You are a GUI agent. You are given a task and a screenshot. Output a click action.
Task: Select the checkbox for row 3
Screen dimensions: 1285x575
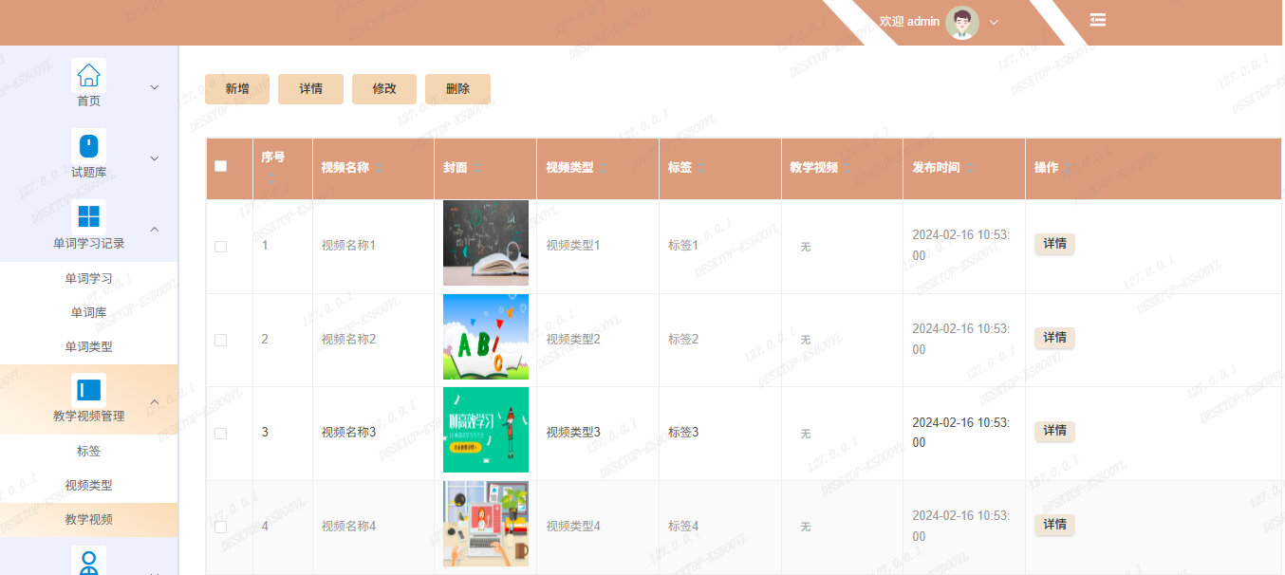(x=221, y=434)
